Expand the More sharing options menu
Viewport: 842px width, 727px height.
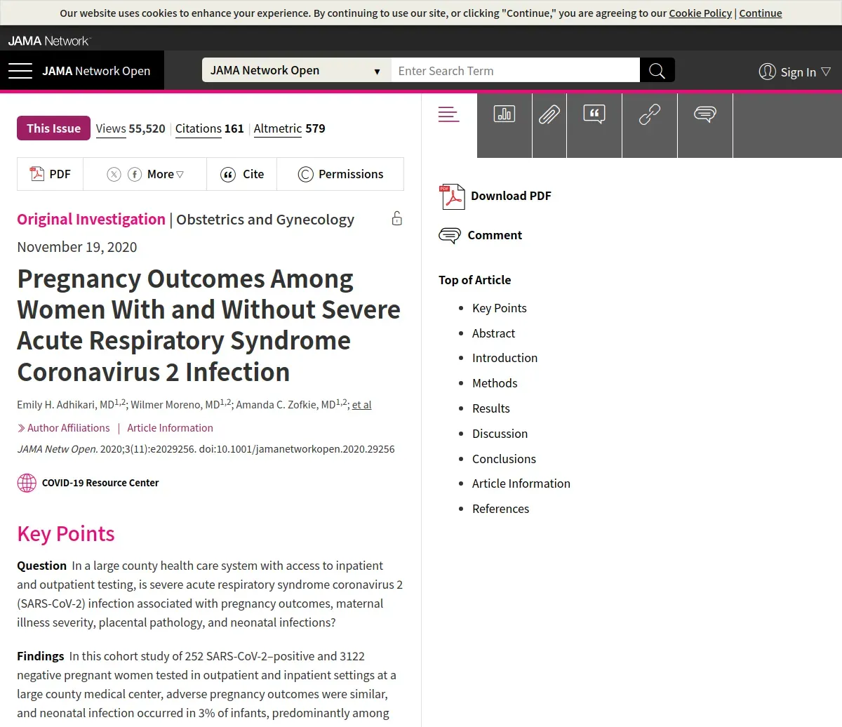(166, 174)
